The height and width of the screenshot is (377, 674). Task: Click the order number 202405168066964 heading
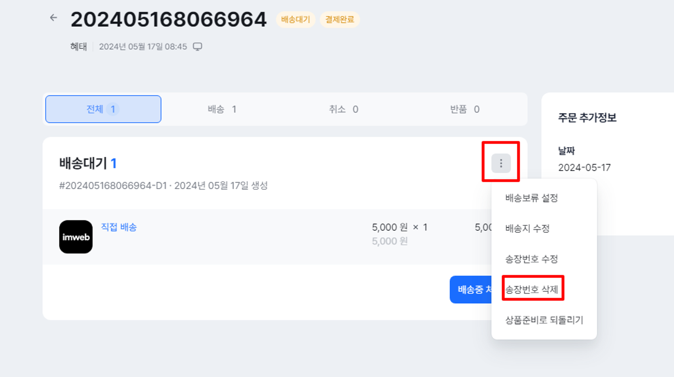[x=168, y=19]
